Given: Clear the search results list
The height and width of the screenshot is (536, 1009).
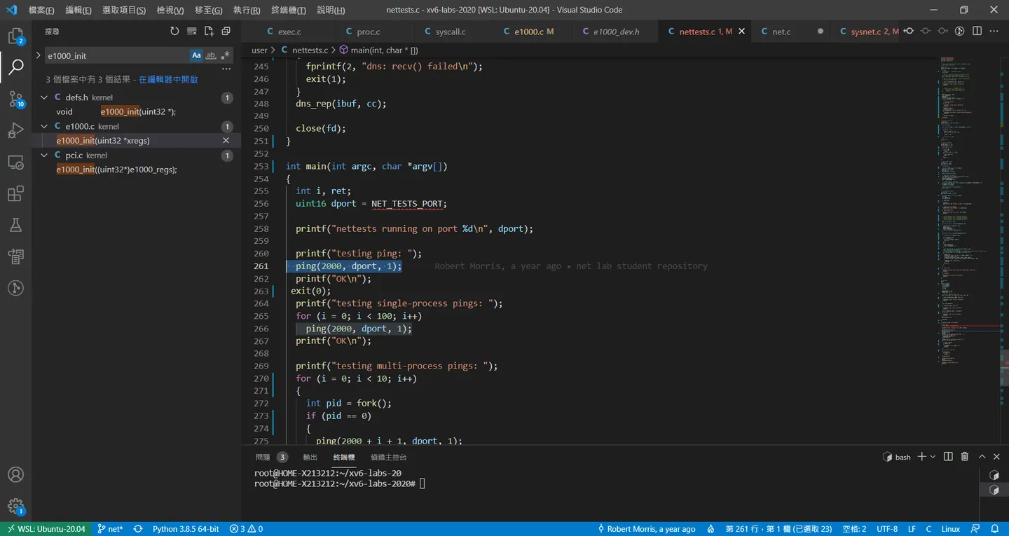Looking at the screenshot, I should click(x=192, y=31).
